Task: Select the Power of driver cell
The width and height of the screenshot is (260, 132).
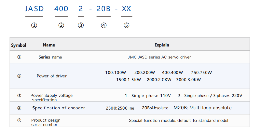Action: [x=52, y=76]
